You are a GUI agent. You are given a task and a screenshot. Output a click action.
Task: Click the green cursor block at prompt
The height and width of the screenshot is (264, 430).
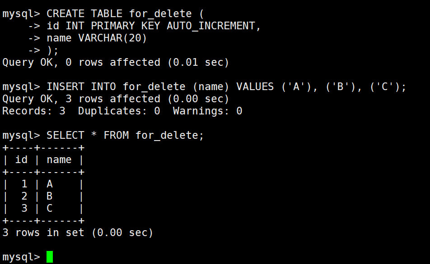pos(50,257)
